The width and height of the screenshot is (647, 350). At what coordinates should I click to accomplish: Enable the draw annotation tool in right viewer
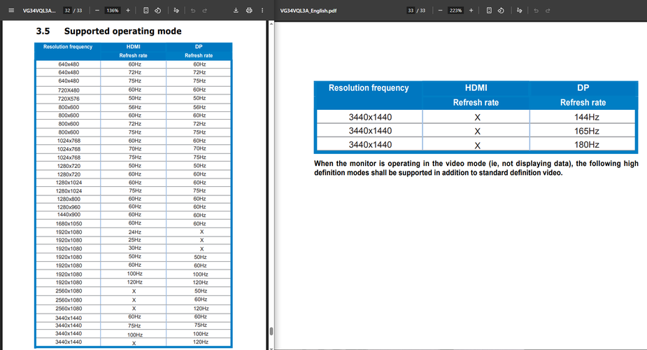[x=520, y=10]
